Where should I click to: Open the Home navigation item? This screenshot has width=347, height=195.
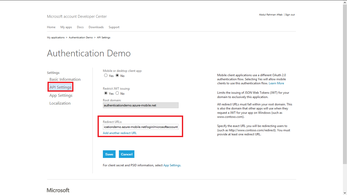coord(51,27)
